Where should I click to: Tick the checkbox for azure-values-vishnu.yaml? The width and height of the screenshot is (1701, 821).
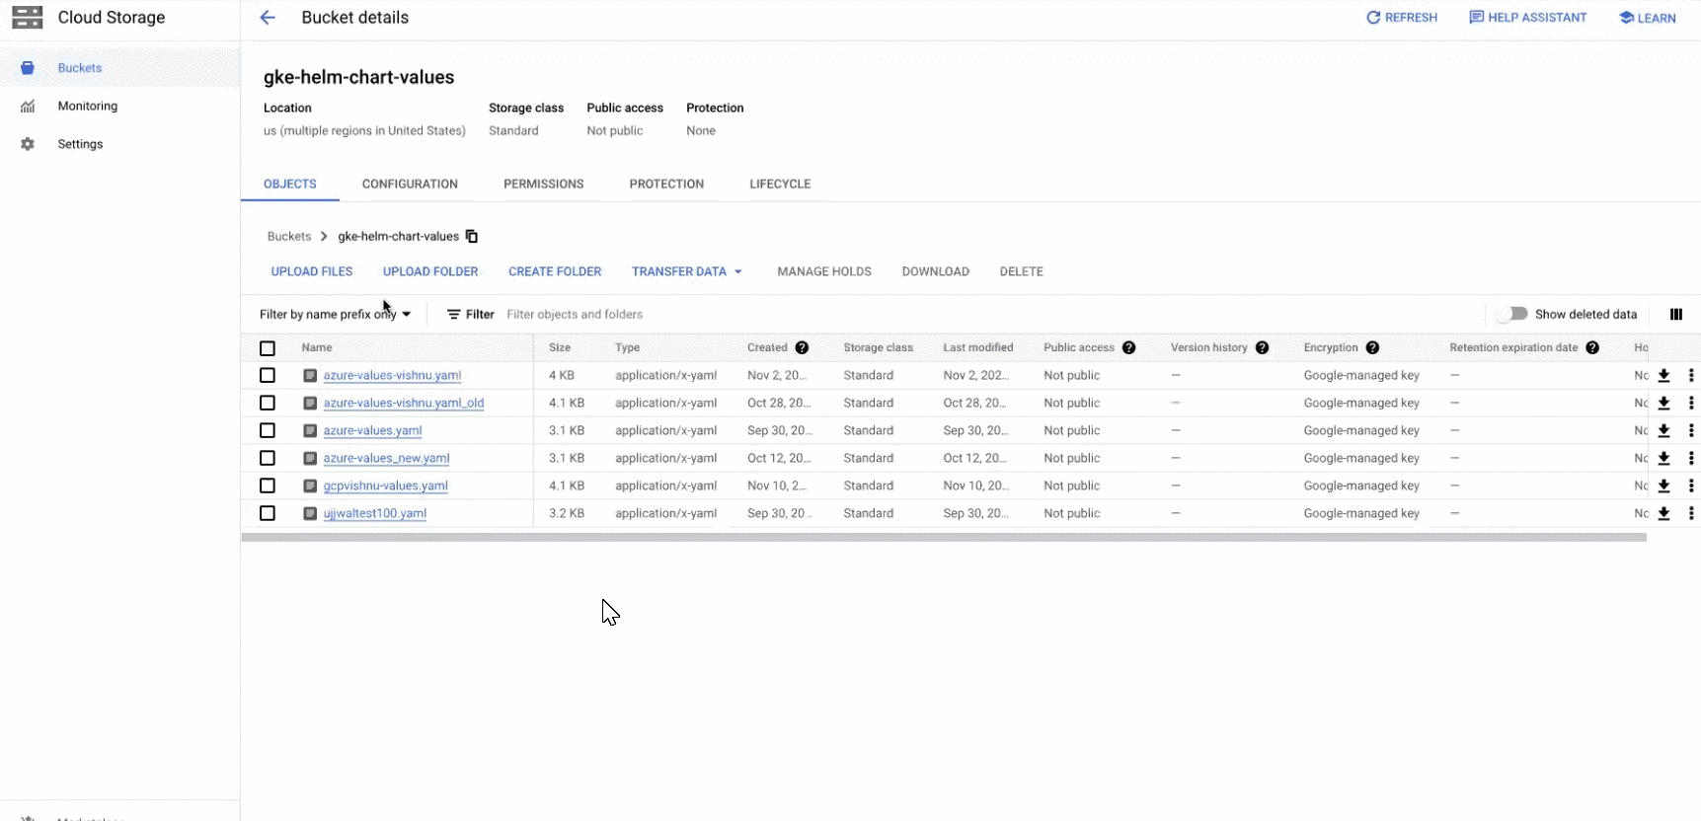268,375
